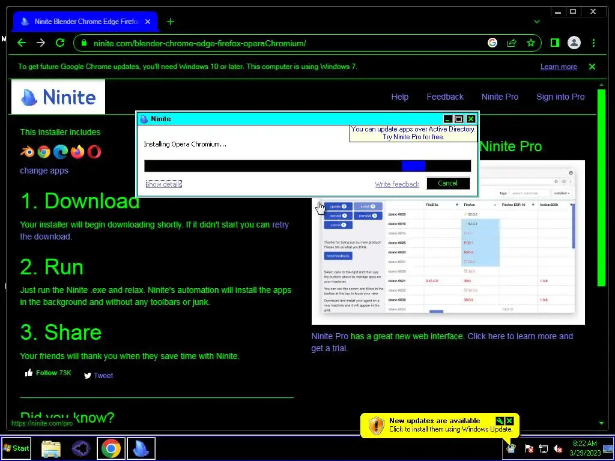Image resolution: width=615 pixels, height=461 pixels.
Task: Open the Windows Start menu
Action: pyautogui.click(x=16, y=448)
